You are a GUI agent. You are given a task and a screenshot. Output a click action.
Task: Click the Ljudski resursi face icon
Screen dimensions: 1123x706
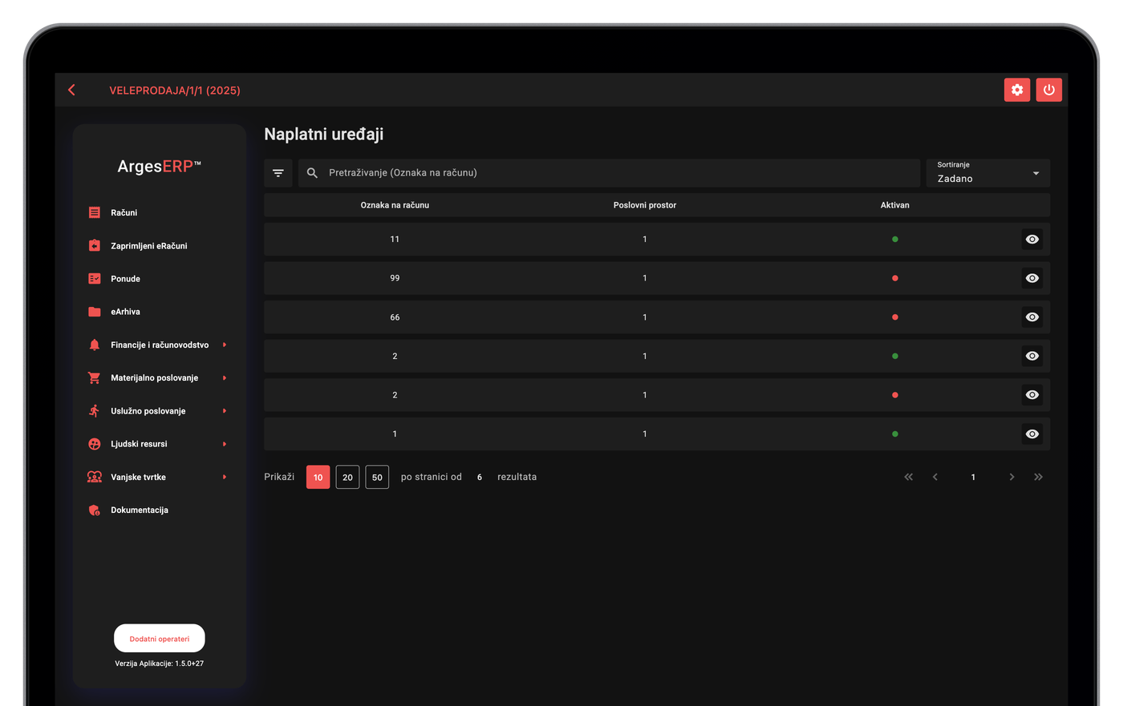click(95, 444)
